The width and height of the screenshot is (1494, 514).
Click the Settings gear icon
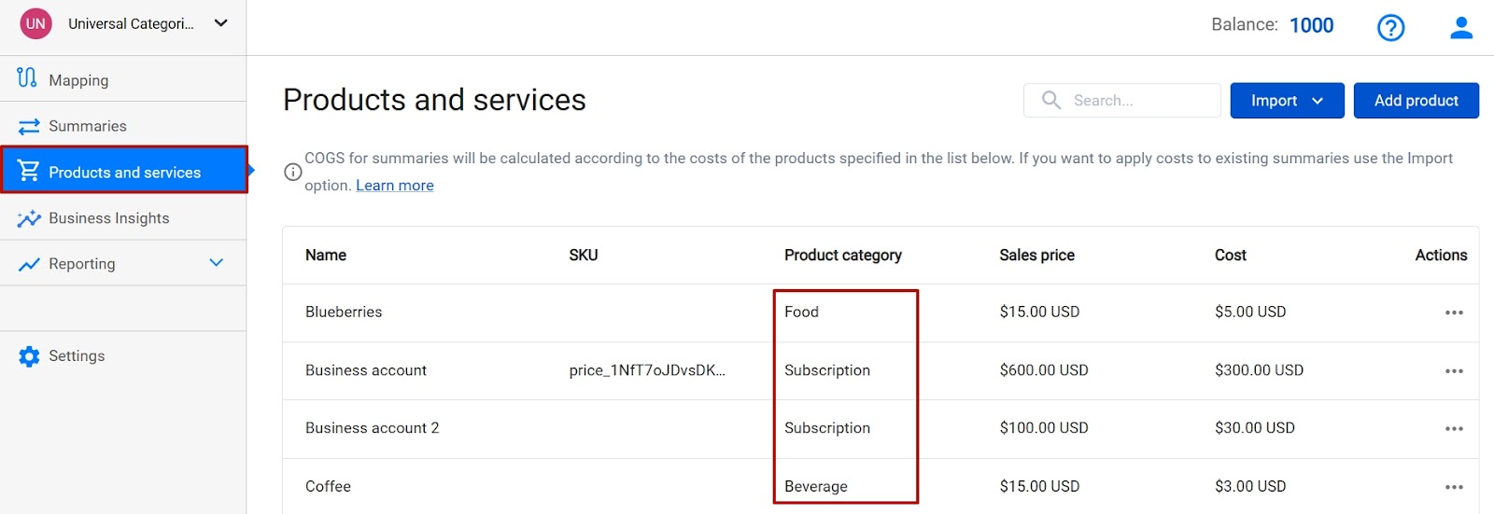(x=29, y=356)
